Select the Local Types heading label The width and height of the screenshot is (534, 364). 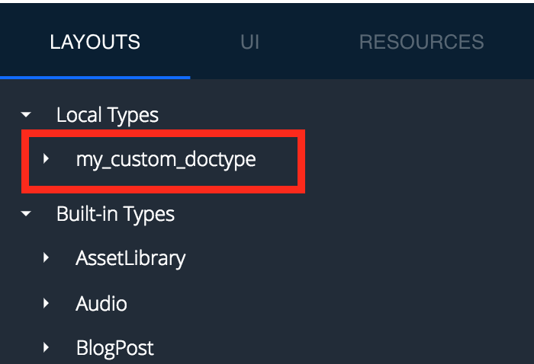(x=108, y=116)
